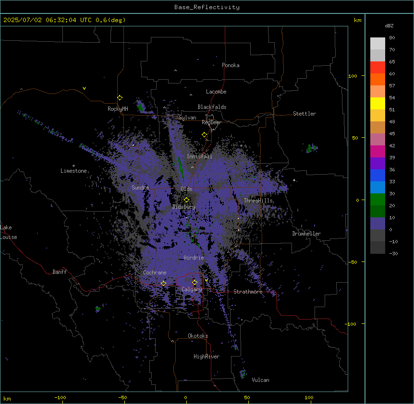Click the Sylvan label on the map
Image resolution: width=414 pixels, height=404 pixels.
(x=187, y=118)
